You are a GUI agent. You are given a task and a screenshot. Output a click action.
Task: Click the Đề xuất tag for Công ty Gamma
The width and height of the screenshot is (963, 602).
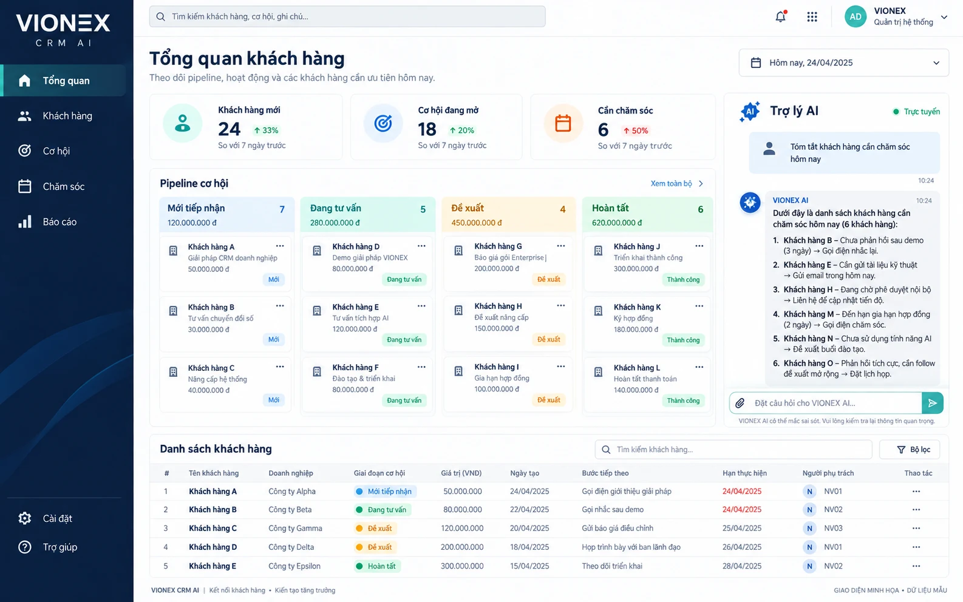point(375,529)
